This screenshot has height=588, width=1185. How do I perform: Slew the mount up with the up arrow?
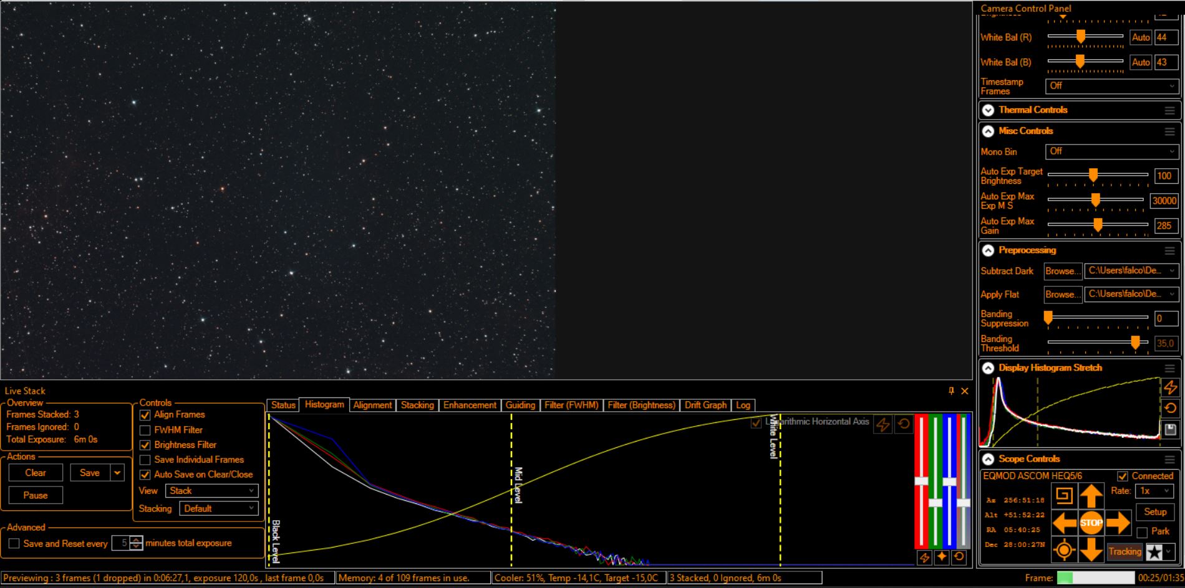1091,496
